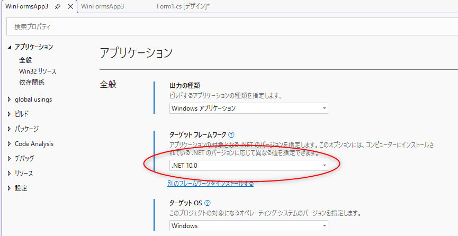Open the ターゲット OS Windows dropdown

click(x=248, y=226)
